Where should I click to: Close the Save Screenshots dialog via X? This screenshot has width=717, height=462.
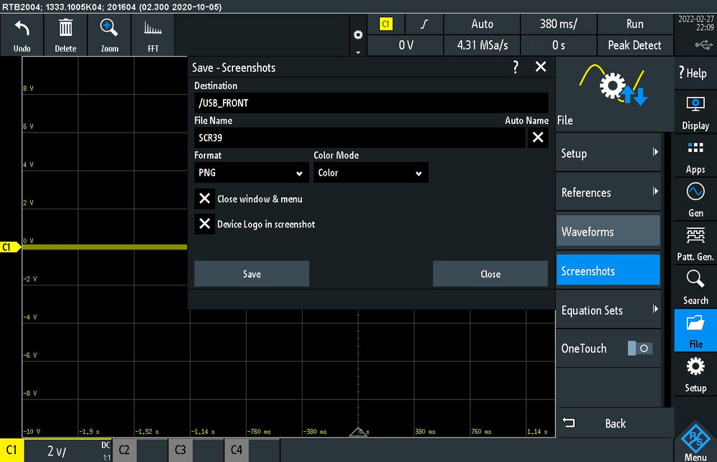point(541,67)
